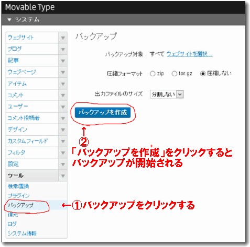Click the Movable Type logo
The width and height of the screenshot is (250, 247).
point(30,7)
